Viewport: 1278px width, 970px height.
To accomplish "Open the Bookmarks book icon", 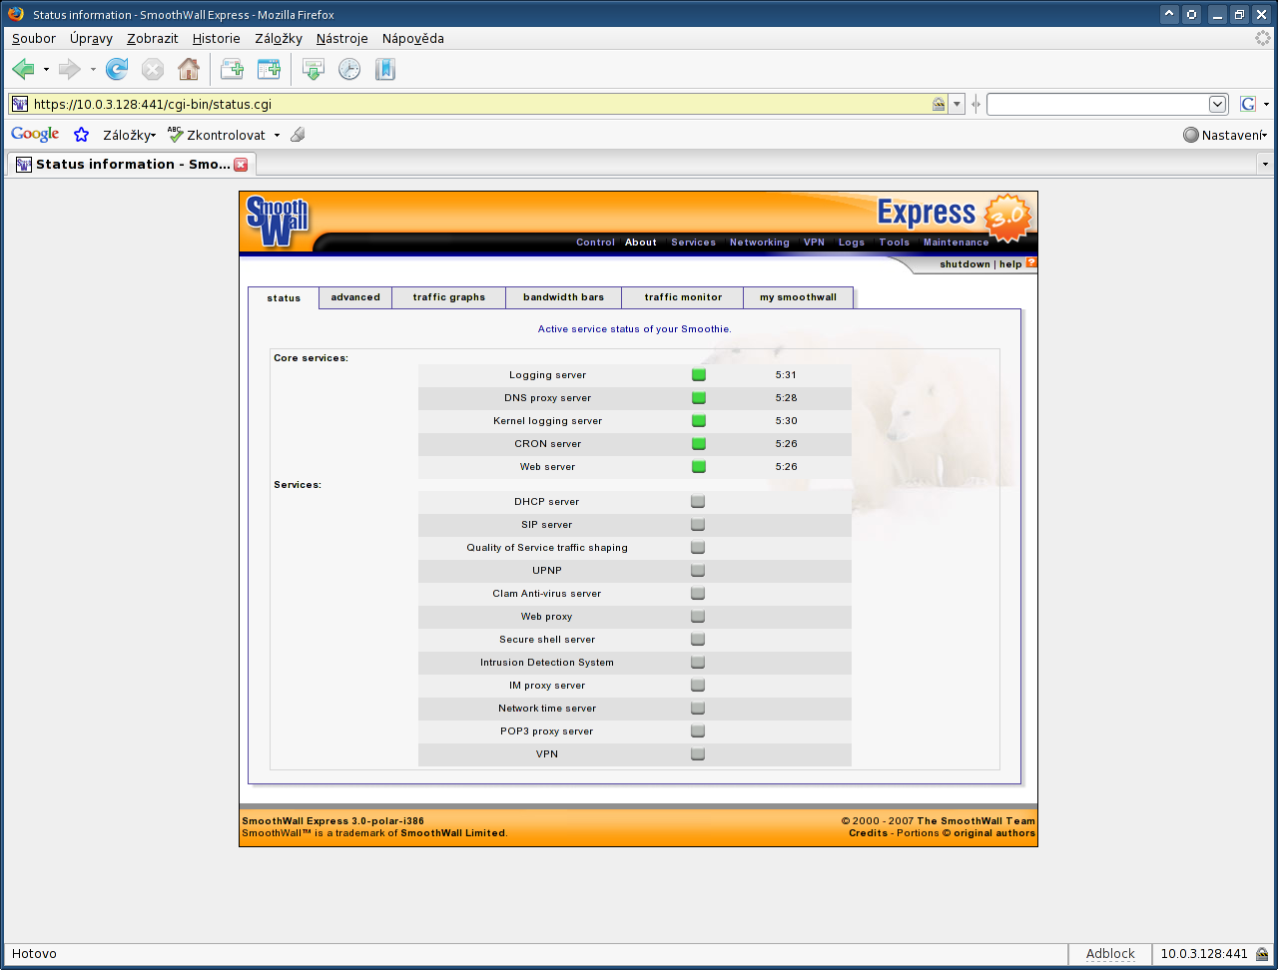I will pos(385,69).
